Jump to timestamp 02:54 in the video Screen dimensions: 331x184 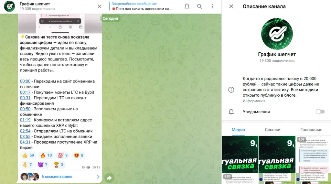[25, 131]
